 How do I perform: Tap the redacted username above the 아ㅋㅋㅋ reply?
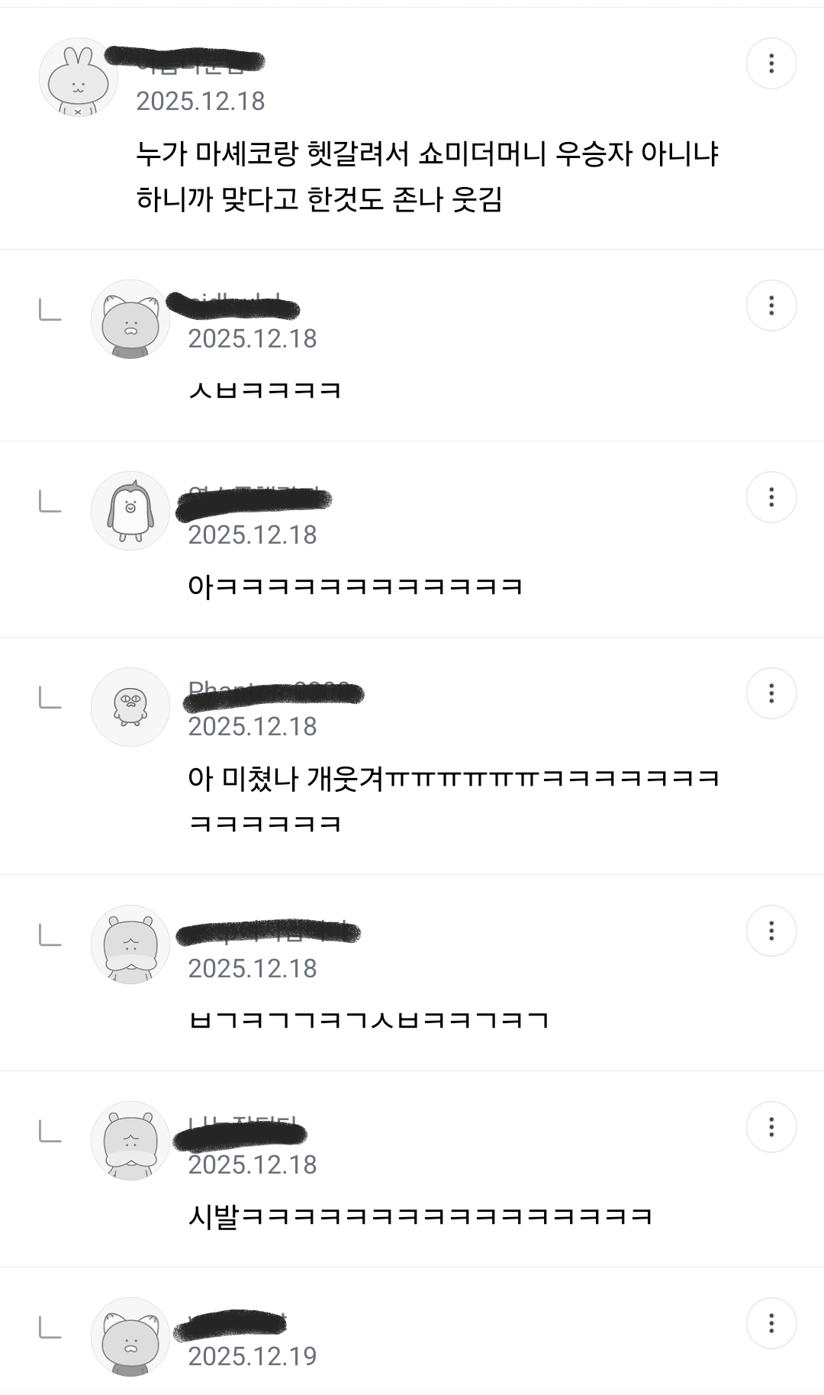tap(254, 502)
